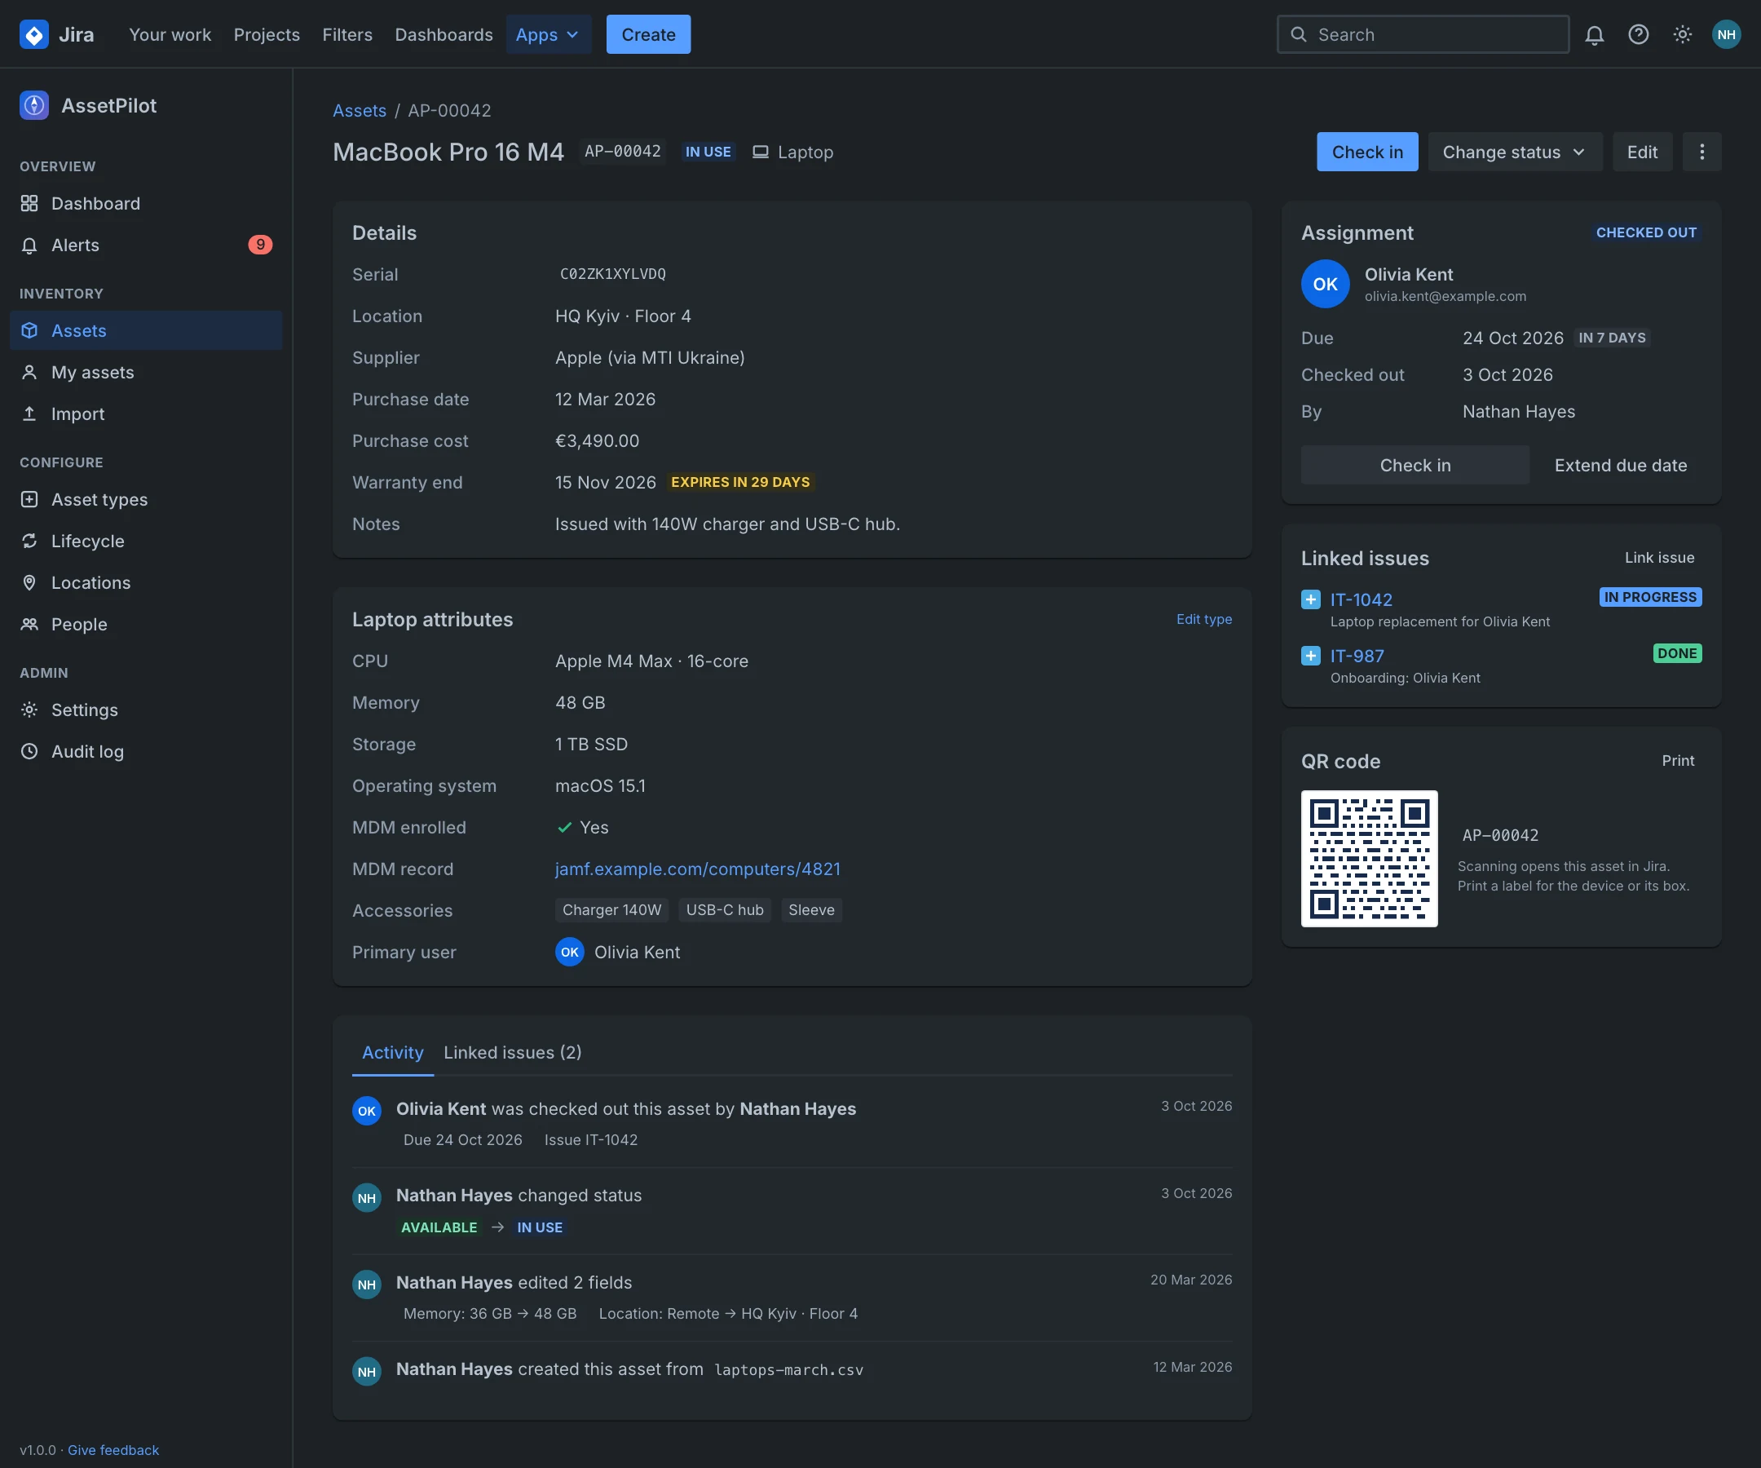Print the QR code label

tap(1678, 761)
